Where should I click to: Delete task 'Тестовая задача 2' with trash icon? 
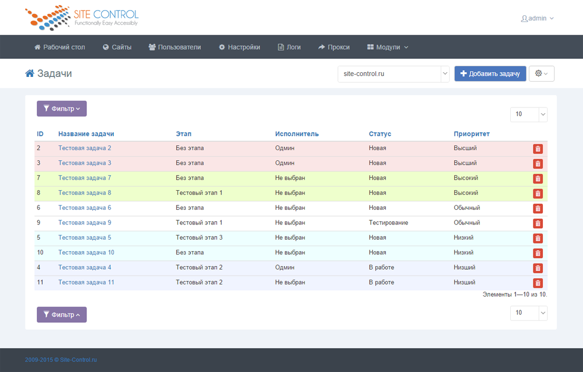[537, 149]
